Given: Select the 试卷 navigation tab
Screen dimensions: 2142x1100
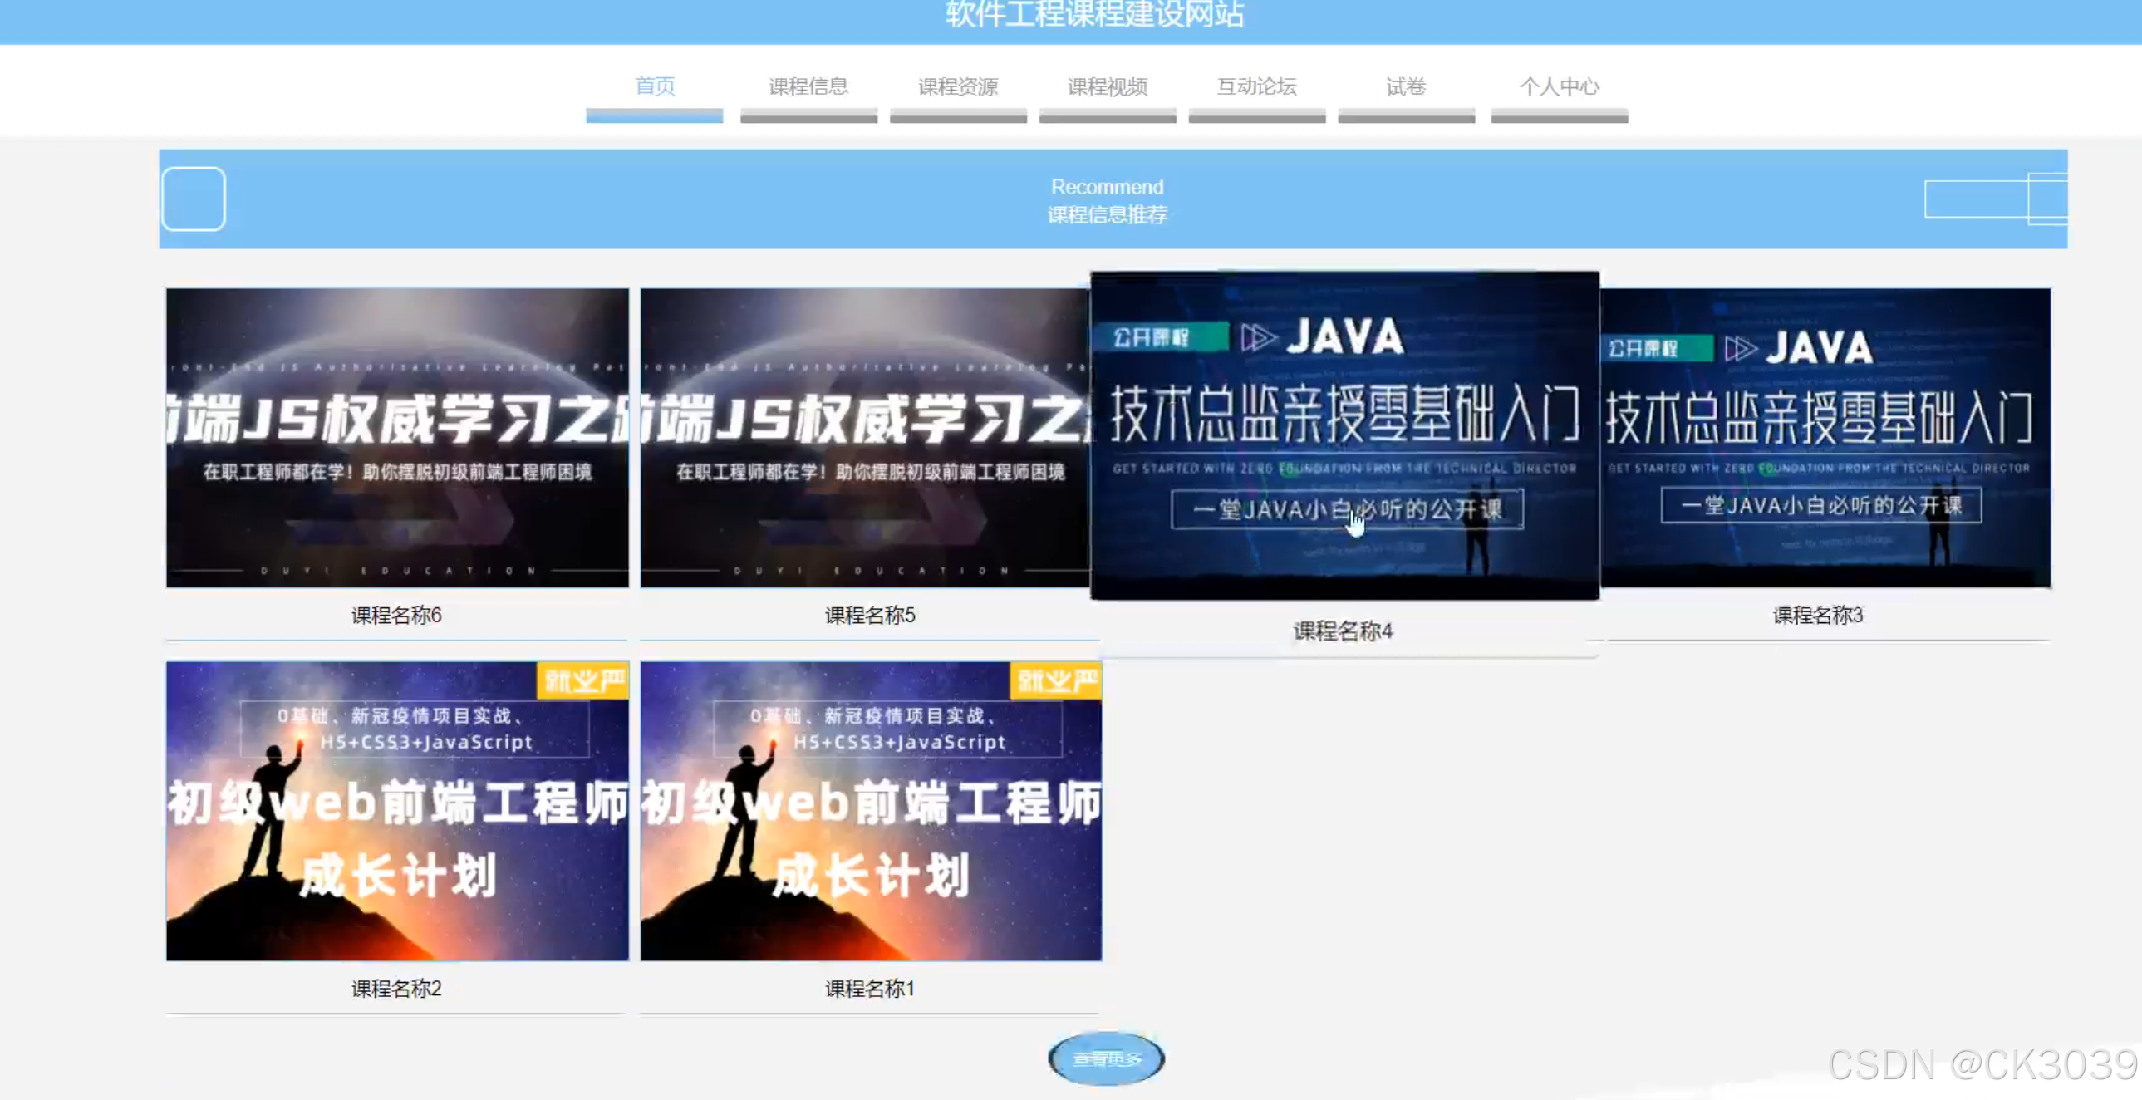Looking at the screenshot, I should tap(1406, 86).
